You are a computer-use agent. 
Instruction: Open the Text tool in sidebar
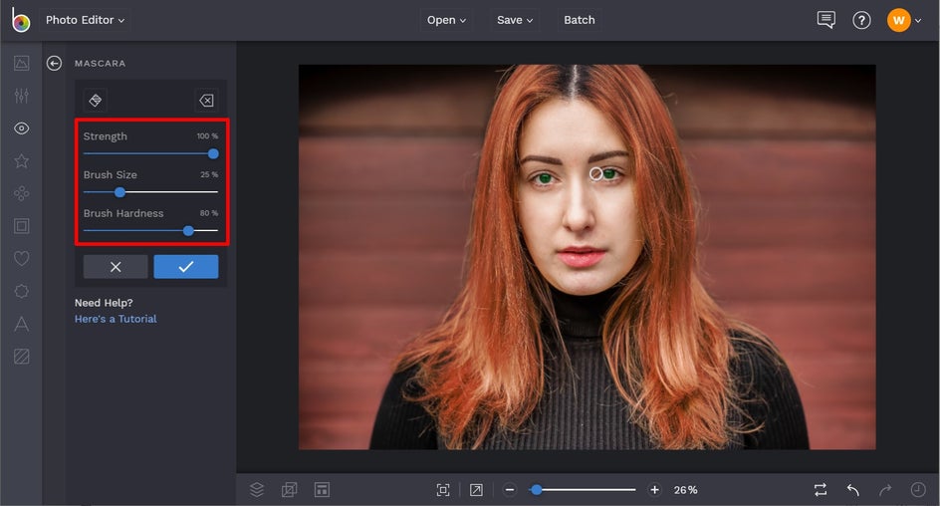tap(21, 324)
